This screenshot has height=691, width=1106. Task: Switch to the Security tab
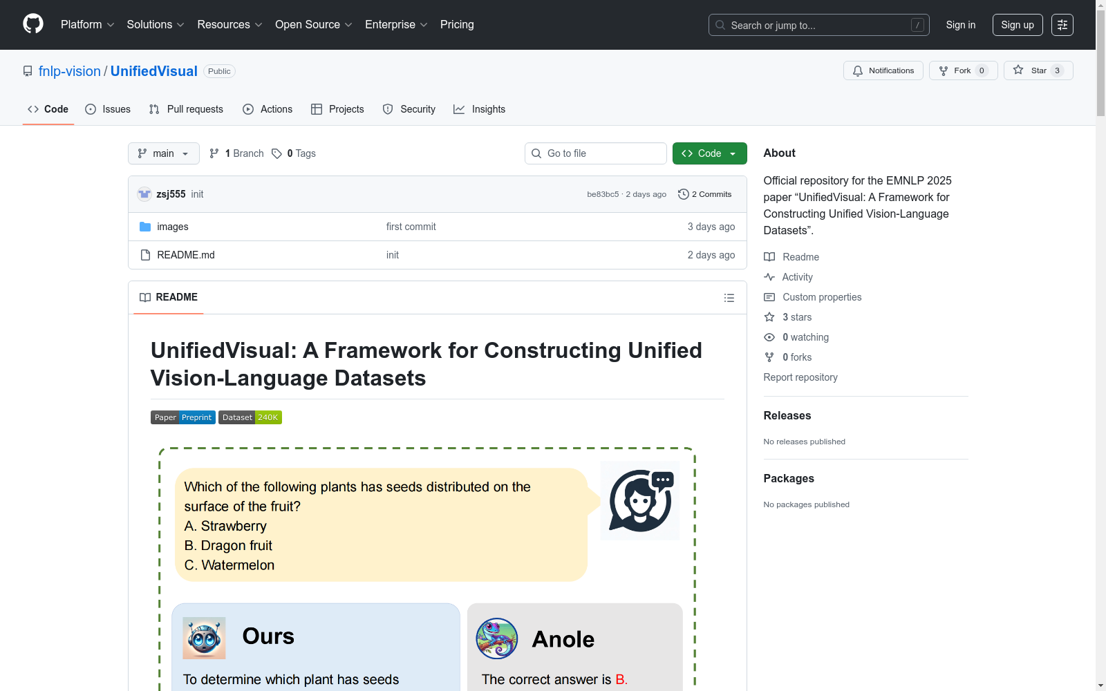coord(409,109)
